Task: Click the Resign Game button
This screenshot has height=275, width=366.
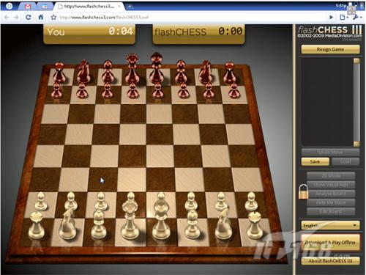Action: click(x=330, y=49)
